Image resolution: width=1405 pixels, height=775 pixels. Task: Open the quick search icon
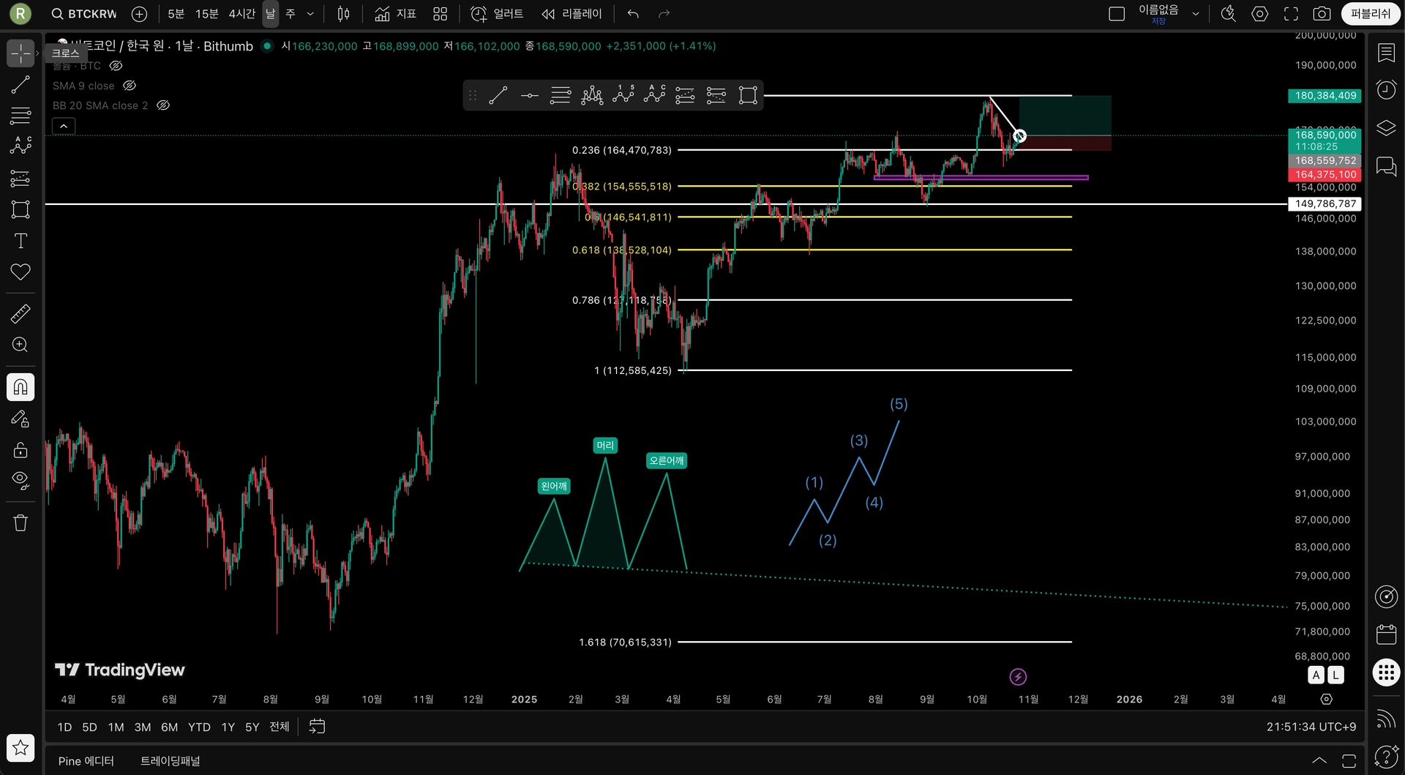coord(1229,14)
